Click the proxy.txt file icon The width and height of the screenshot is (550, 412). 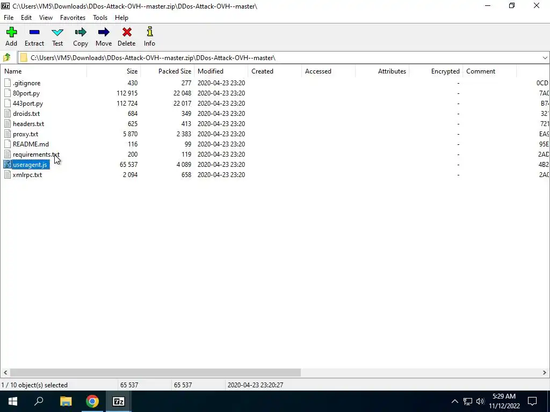coord(8,134)
